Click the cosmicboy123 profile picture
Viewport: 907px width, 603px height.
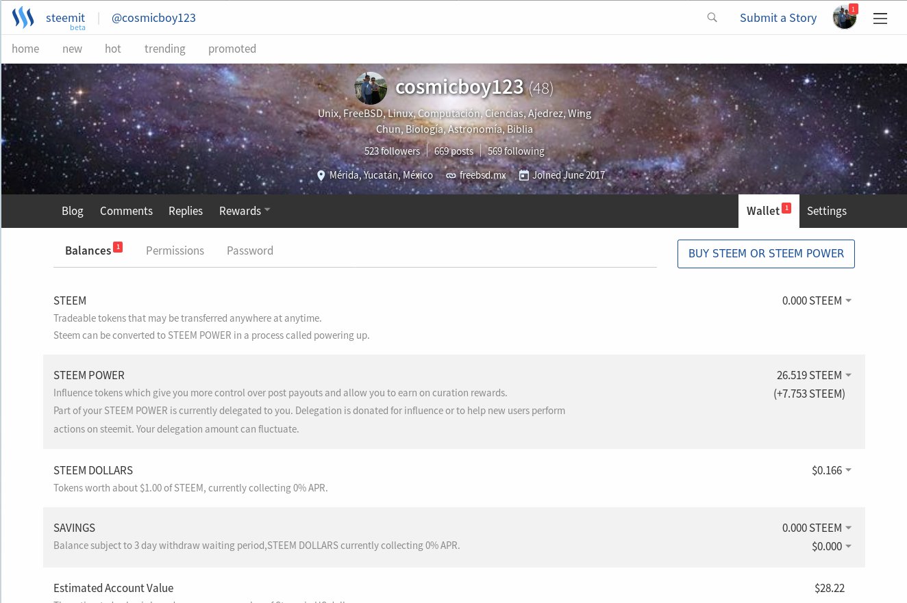coord(371,88)
